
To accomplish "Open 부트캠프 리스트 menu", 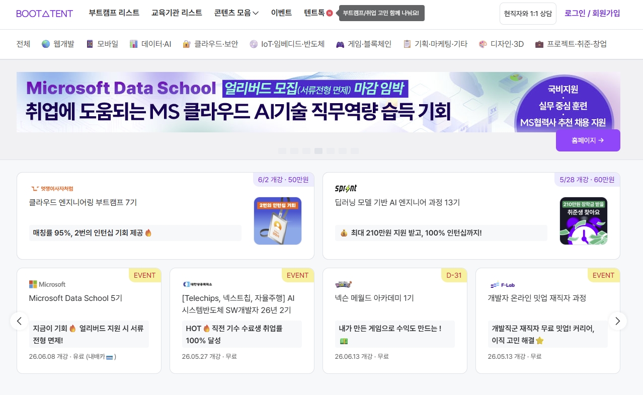I will coord(114,13).
